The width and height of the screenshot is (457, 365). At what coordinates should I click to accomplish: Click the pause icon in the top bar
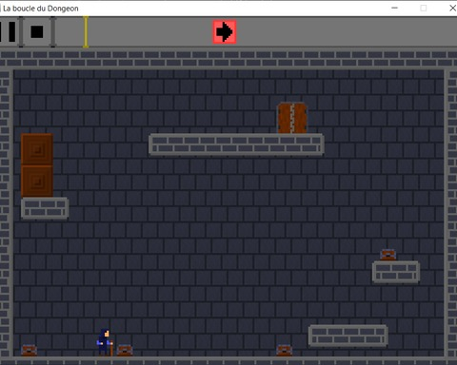click(7, 31)
